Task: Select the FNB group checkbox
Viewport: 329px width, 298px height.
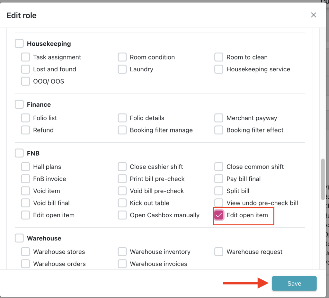Action: pos(19,153)
